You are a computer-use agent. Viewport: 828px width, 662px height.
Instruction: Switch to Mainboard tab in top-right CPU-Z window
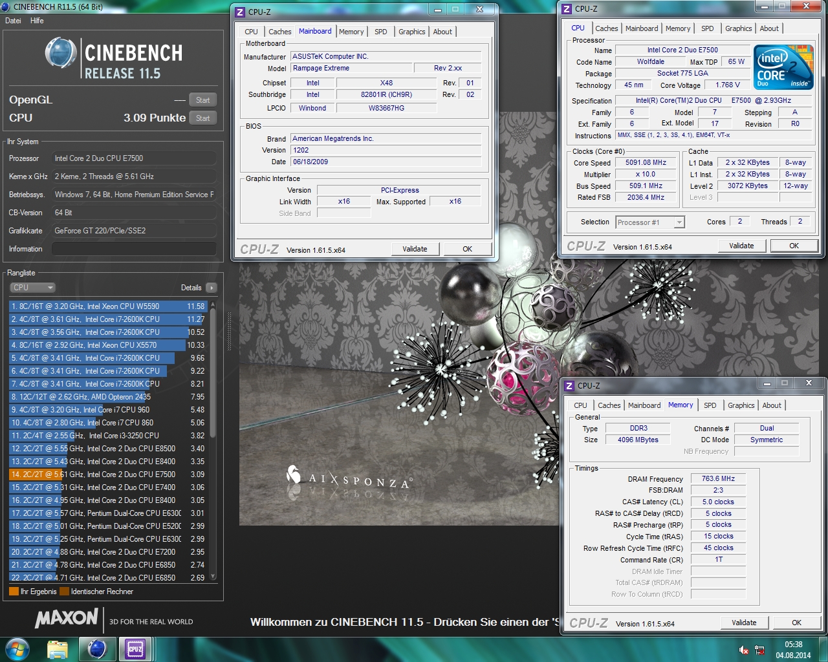click(x=642, y=28)
